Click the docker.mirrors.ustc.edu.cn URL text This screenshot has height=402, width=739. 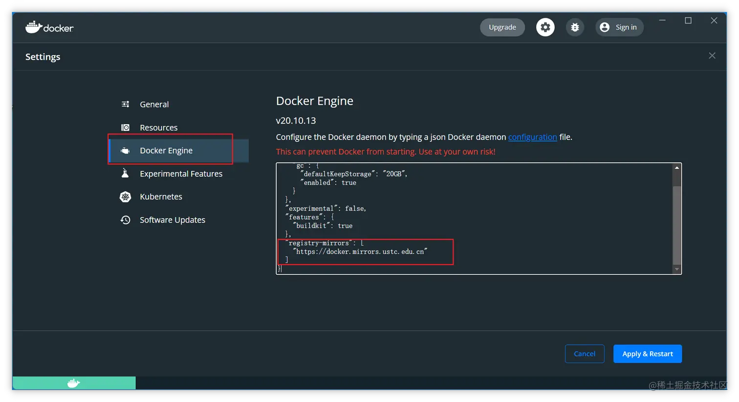pos(360,251)
